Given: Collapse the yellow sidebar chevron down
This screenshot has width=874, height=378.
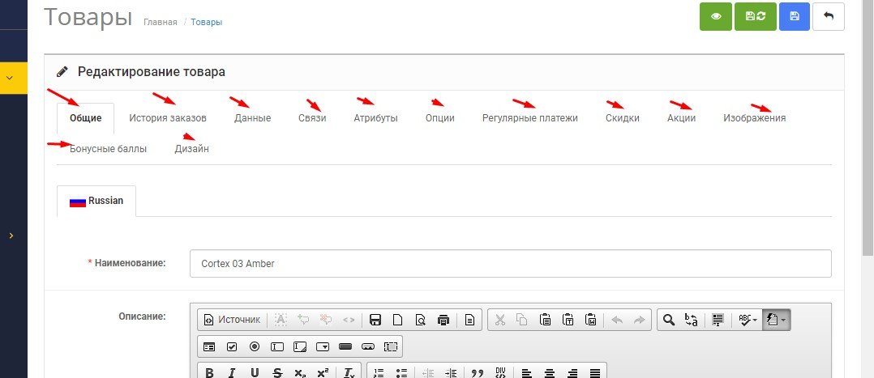Looking at the screenshot, I should 10,78.
